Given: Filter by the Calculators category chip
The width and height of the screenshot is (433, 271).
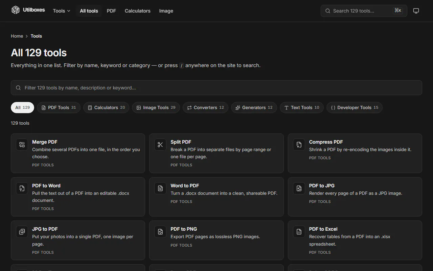Looking at the screenshot, I should point(106,107).
